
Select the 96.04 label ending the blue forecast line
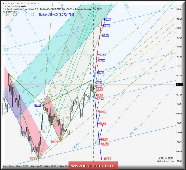108,159
